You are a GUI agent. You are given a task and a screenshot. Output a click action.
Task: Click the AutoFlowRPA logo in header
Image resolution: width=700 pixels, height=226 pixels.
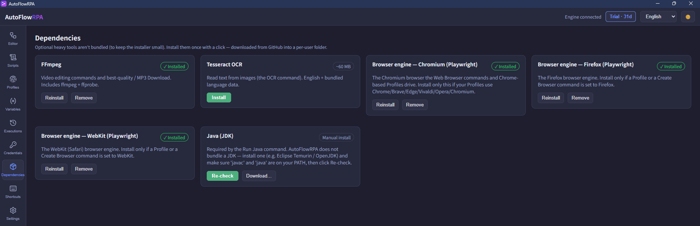point(24,17)
